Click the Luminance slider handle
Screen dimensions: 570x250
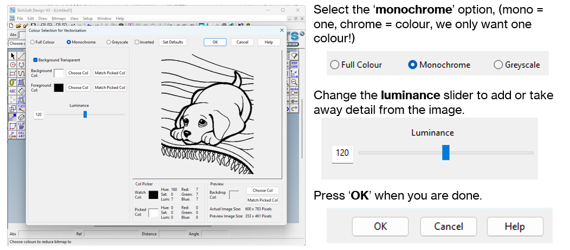85,114
